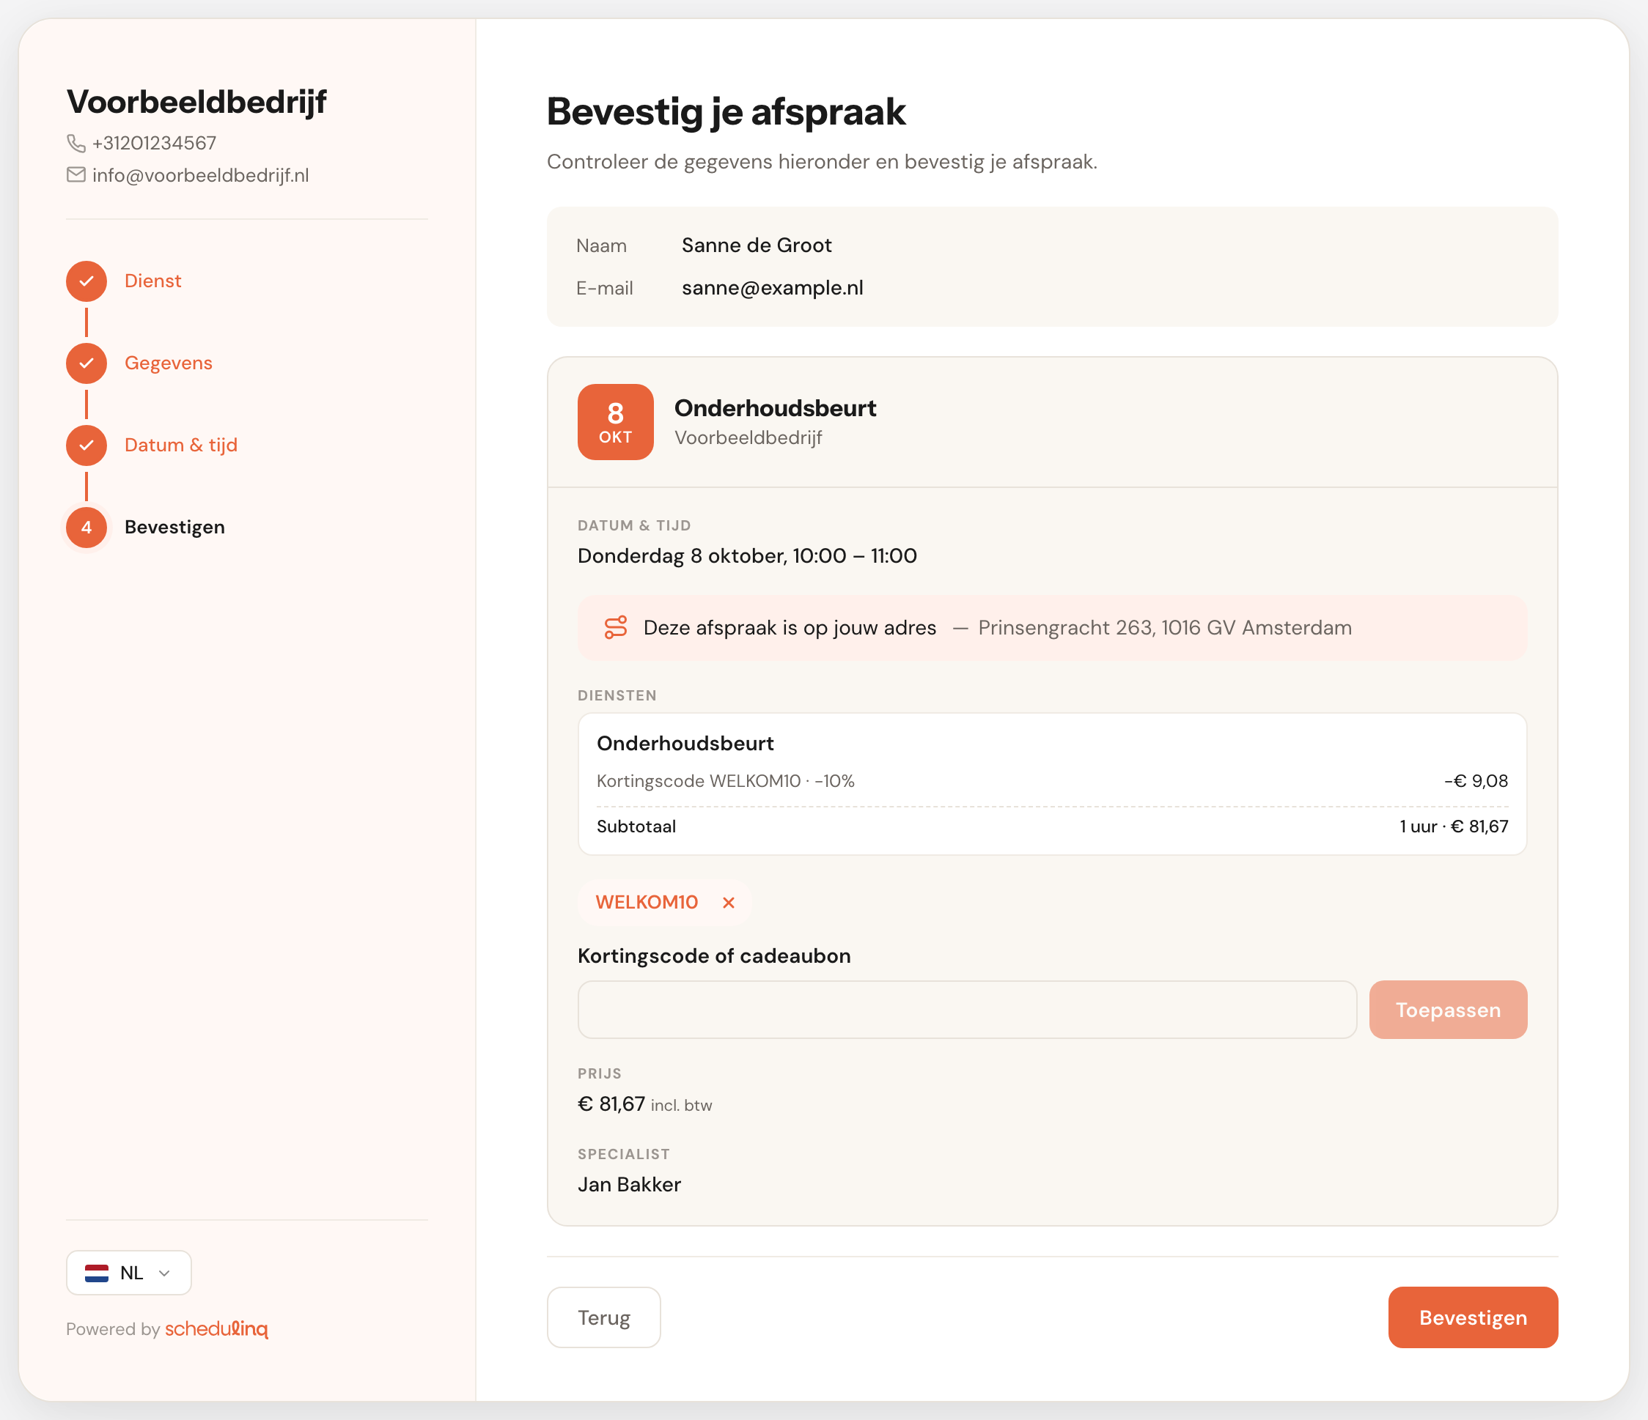Click the step 4 circle for Bevestigen

[x=87, y=527]
